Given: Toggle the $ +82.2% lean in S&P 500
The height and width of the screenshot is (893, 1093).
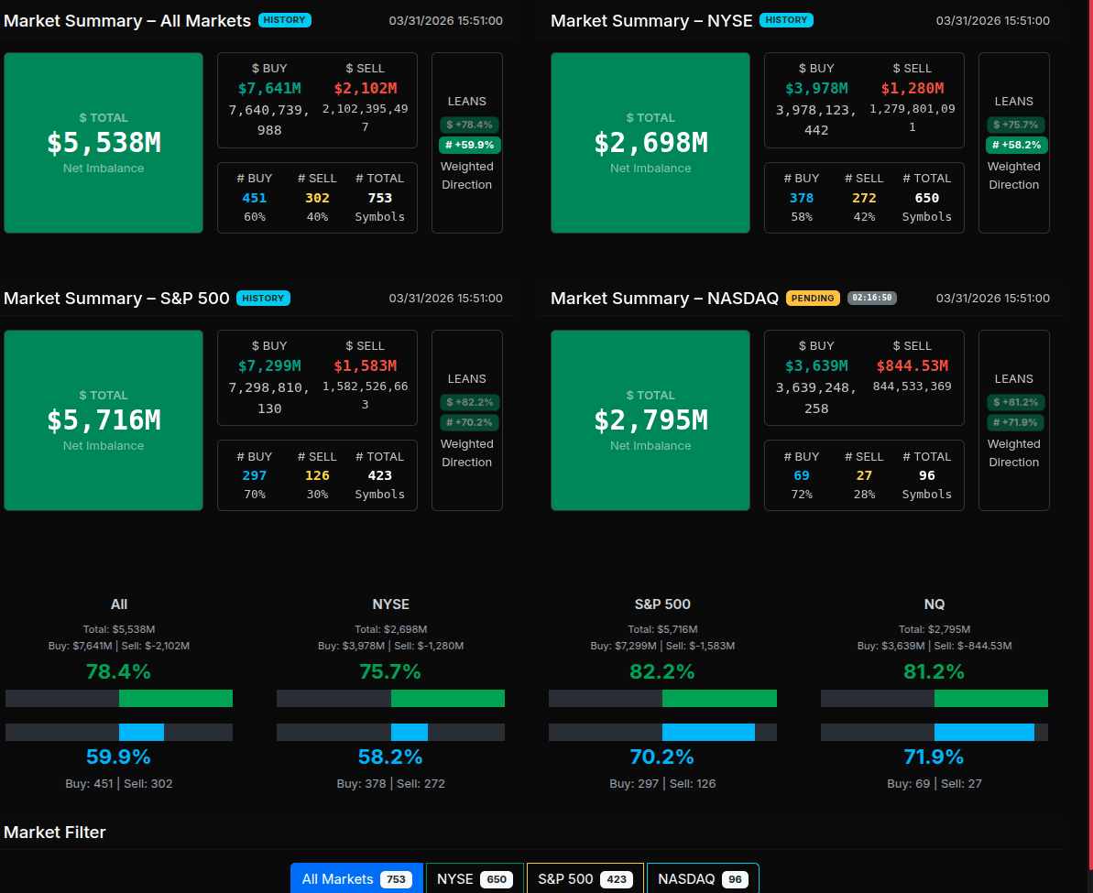Looking at the screenshot, I should click(470, 402).
